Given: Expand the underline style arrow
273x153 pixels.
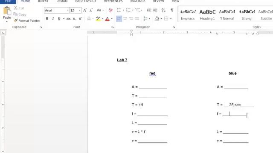Looking at the screenshot, I should click(x=64, y=19).
